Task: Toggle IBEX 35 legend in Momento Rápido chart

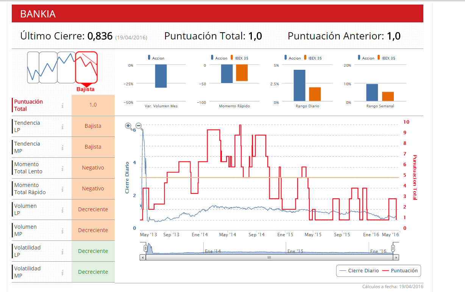Action: coord(239,58)
